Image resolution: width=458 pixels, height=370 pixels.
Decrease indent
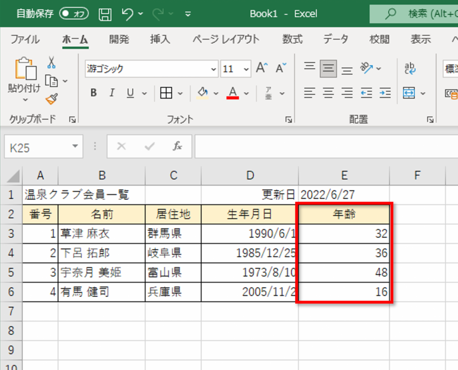point(366,93)
